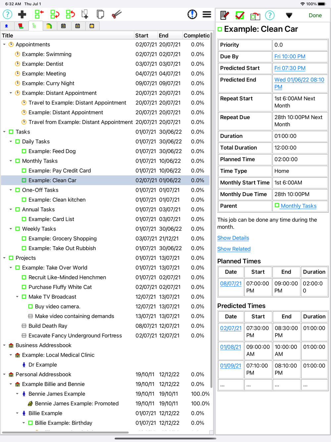Click the copy pages icon in the toolbar

[x=100, y=15]
